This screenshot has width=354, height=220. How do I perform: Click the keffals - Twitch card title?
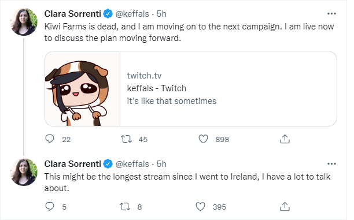pyautogui.click(x=157, y=88)
